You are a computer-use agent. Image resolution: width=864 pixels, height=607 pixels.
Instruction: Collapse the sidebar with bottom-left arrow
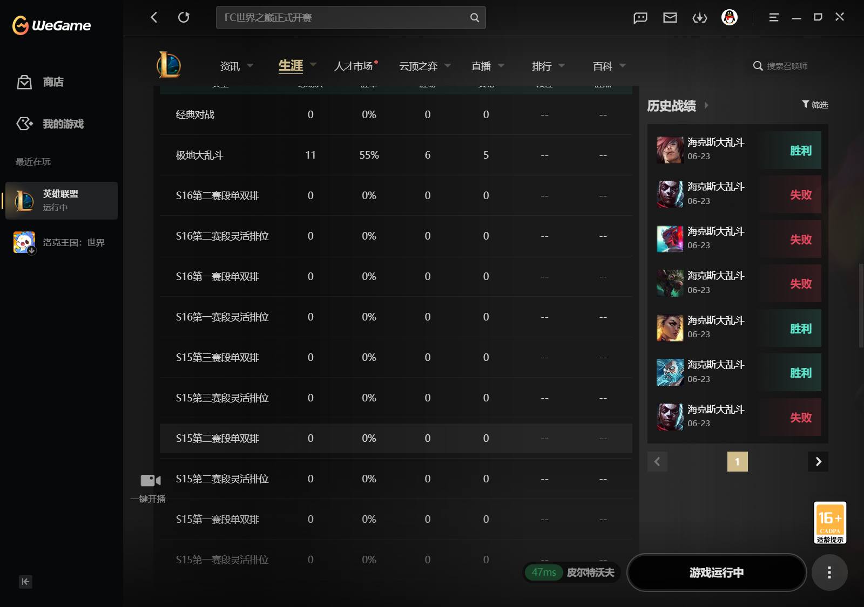pyautogui.click(x=25, y=582)
